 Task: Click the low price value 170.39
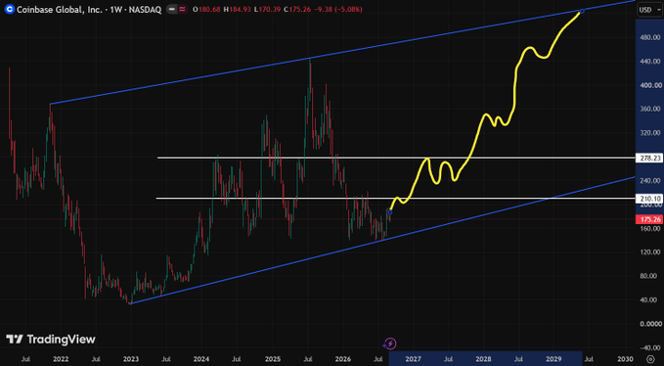coord(271,10)
